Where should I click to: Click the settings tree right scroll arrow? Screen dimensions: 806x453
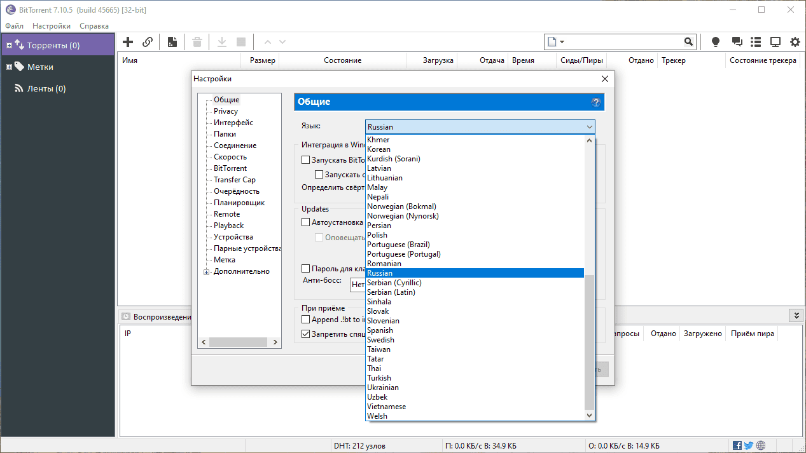click(x=276, y=342)
